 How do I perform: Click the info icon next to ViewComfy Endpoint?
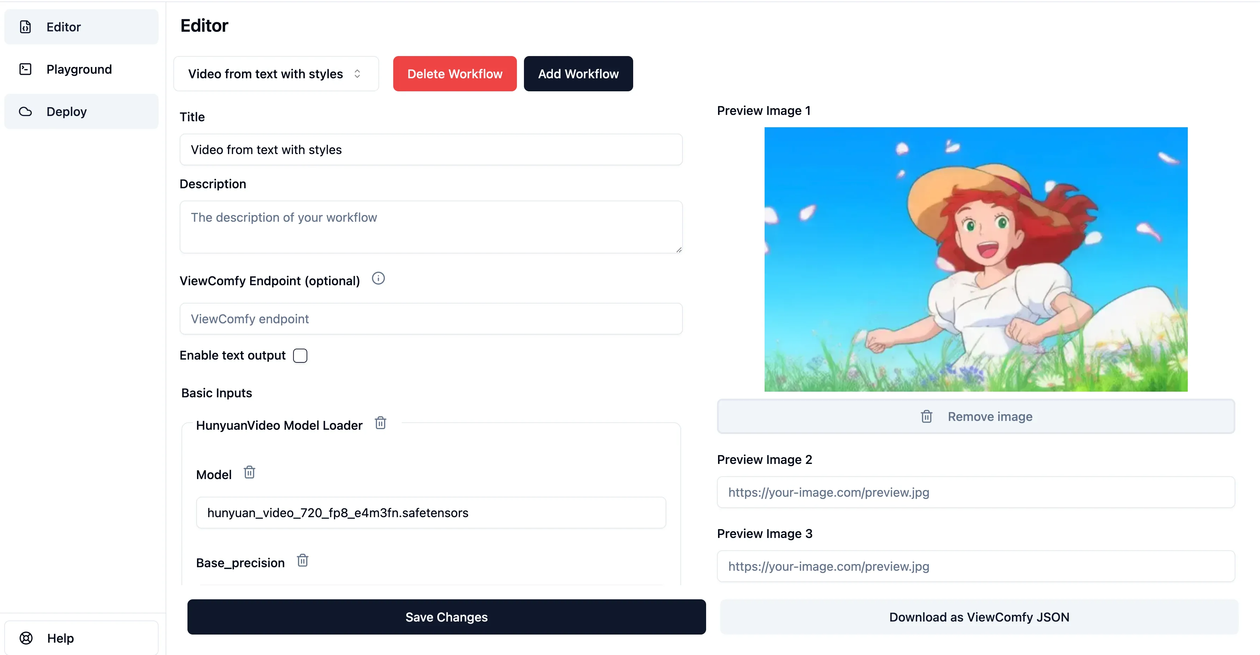coord(378,278)
